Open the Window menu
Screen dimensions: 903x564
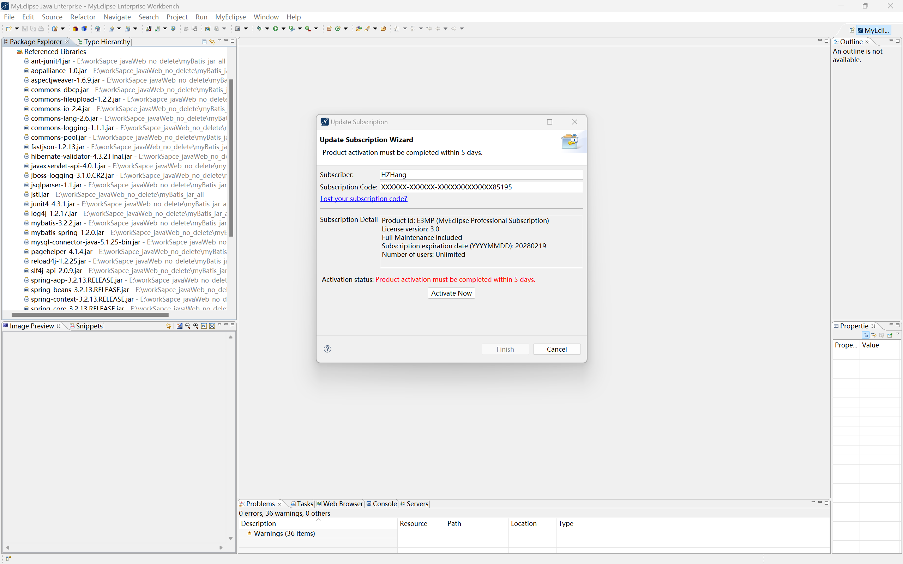click(266, 17)
